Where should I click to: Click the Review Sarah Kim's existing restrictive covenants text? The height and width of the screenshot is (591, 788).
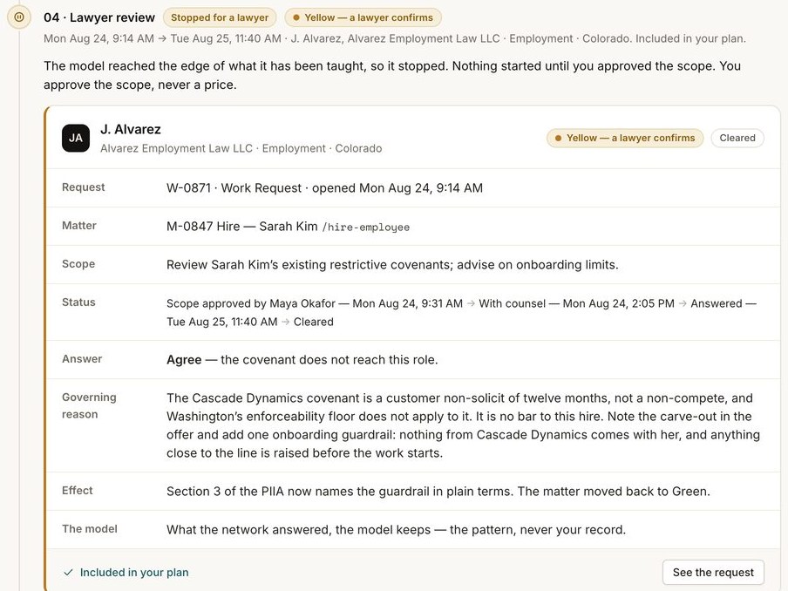[x=392, y=265]
